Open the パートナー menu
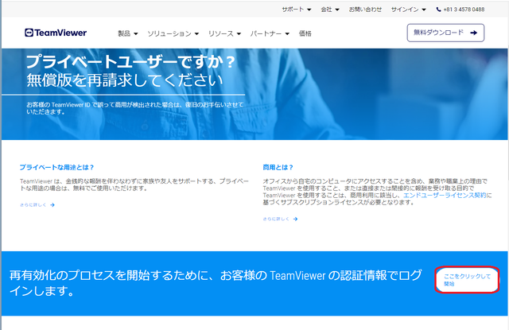Screen dimensions: 509x330 tap(270, 33)
